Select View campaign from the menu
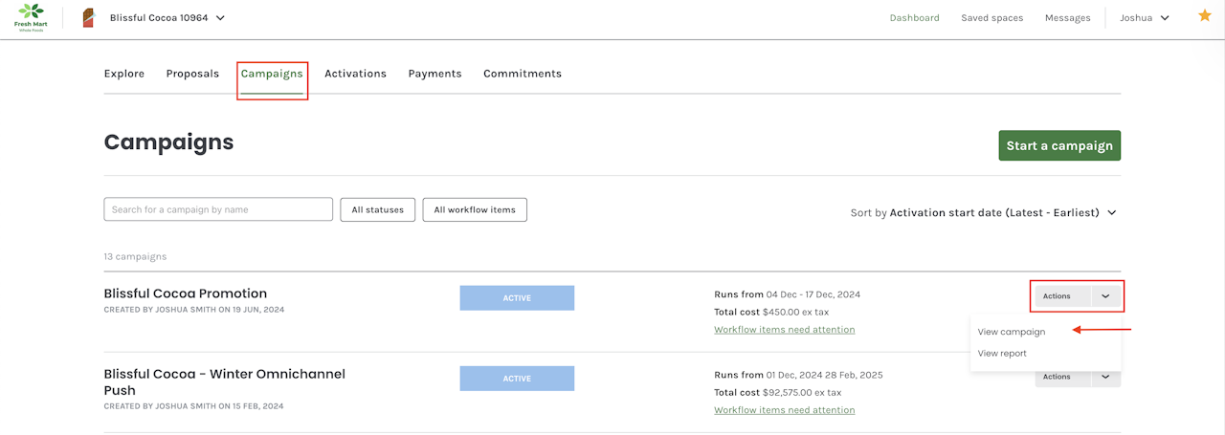The height and width of the screenshot is (435, 1225). pyautogui.click(x=1011, y=332)
